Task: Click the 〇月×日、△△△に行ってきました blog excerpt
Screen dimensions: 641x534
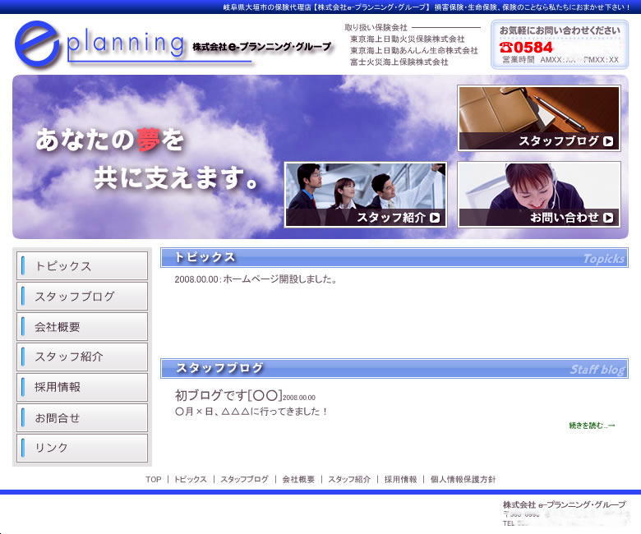Action: pos(251,412)
